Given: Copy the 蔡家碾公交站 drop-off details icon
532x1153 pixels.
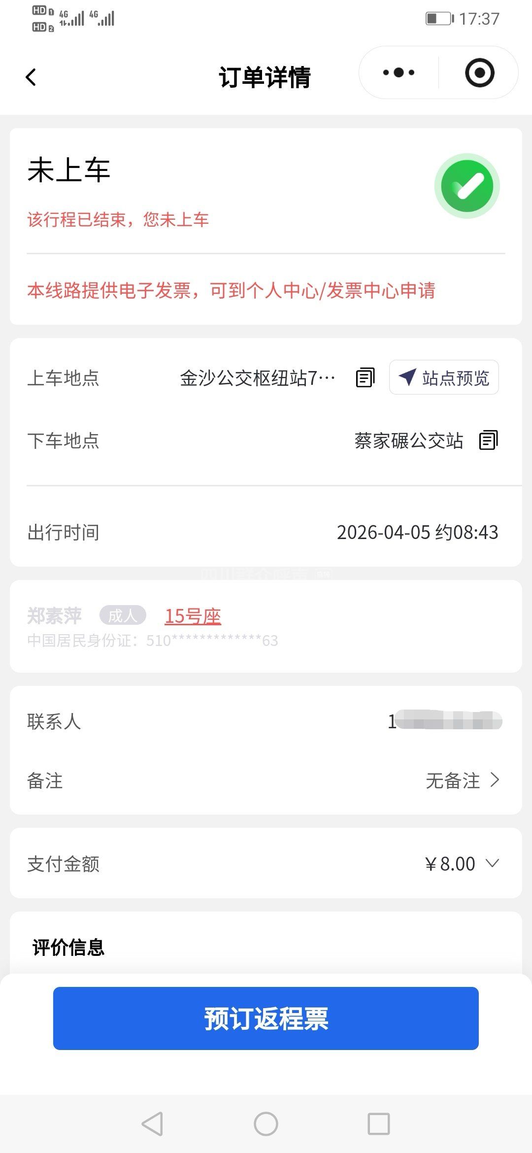Looking at the screenshot, I should [x=488, y=441].
